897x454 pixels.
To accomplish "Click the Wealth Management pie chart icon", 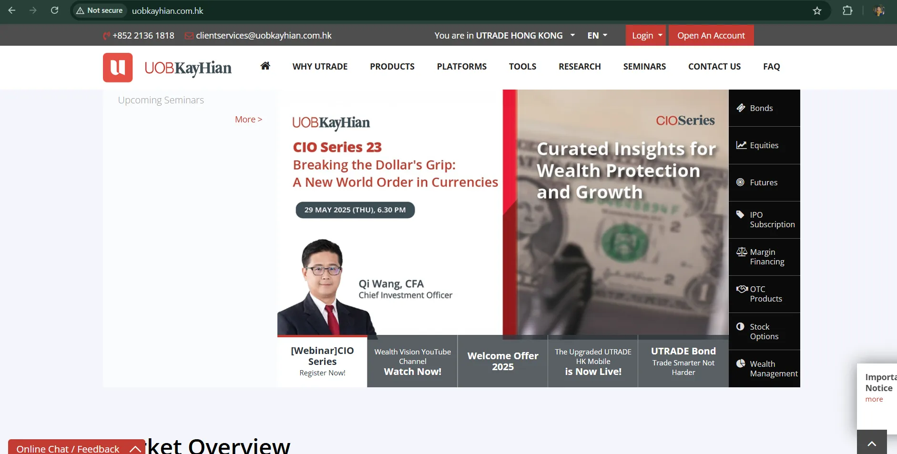I will [741, 363].
